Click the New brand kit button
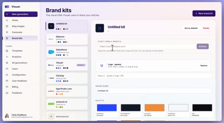 point(204,13)
